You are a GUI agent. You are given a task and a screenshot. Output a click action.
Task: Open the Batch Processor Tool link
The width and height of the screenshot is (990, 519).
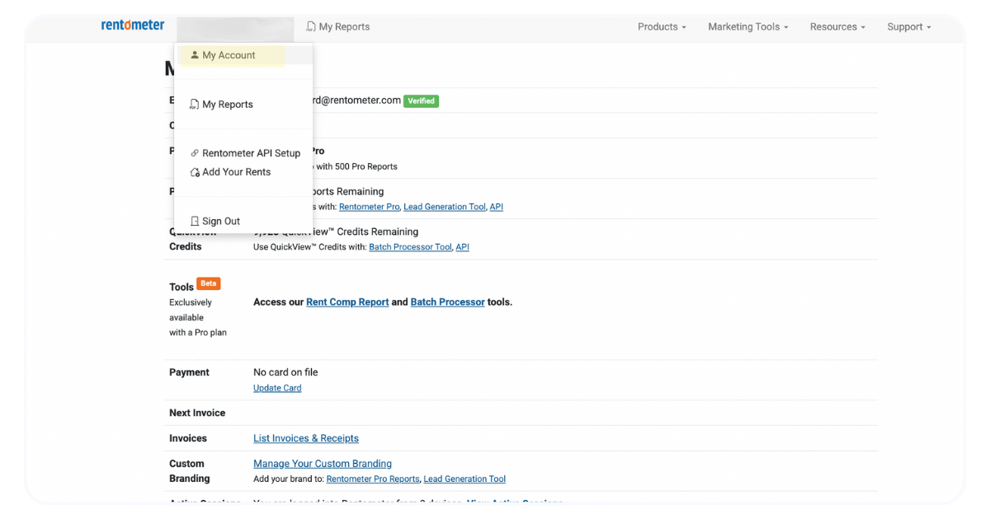click(410, 247)
